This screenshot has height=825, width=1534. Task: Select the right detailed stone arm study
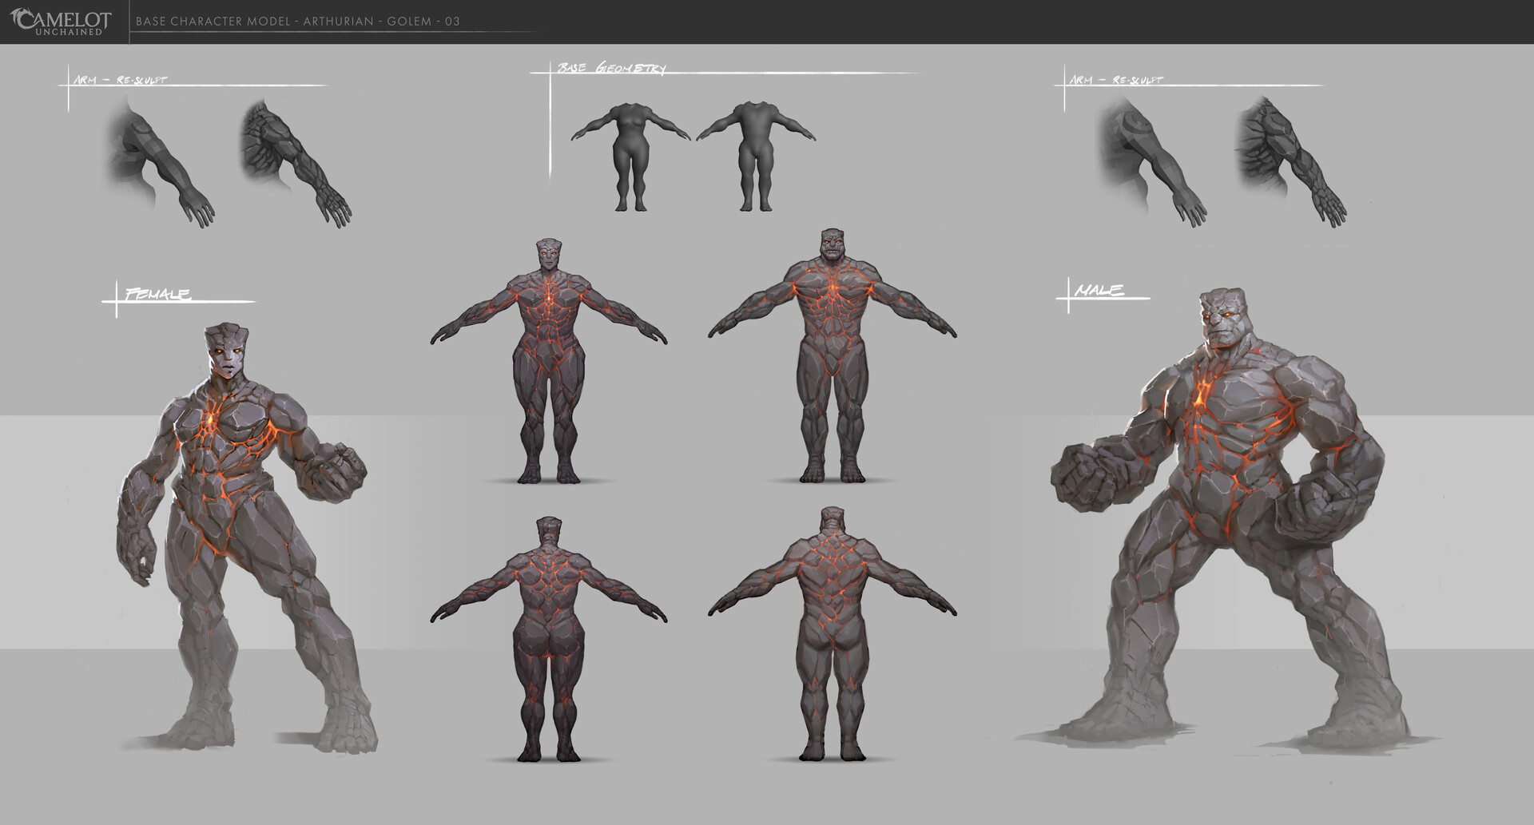(1286, 156)
